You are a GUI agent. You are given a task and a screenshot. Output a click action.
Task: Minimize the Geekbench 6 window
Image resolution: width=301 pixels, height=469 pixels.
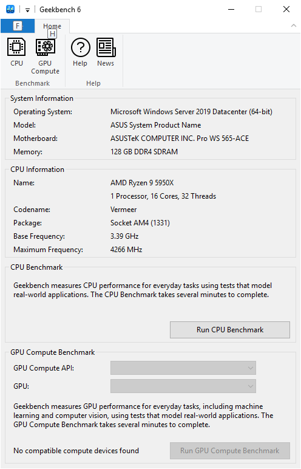pos(231,9)
